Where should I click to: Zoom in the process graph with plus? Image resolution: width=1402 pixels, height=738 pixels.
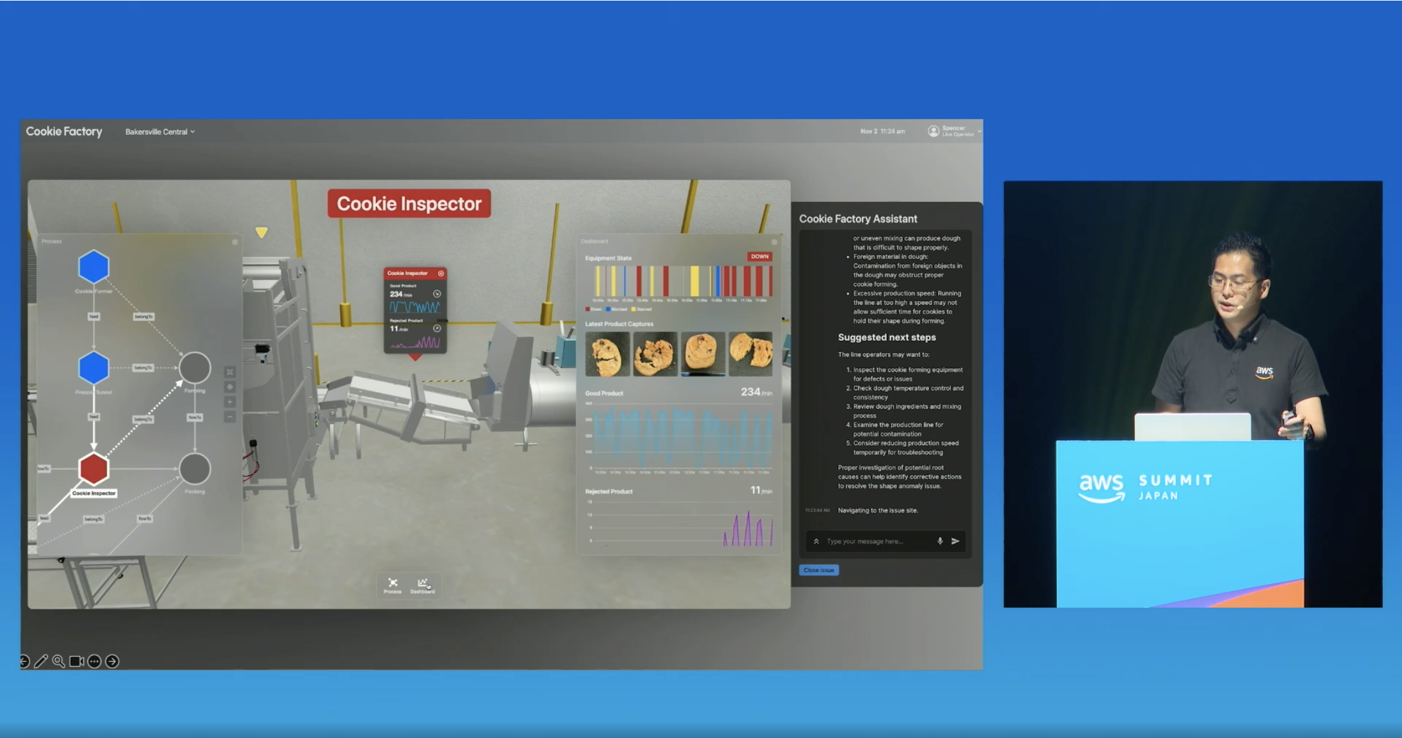click(230, 402)
